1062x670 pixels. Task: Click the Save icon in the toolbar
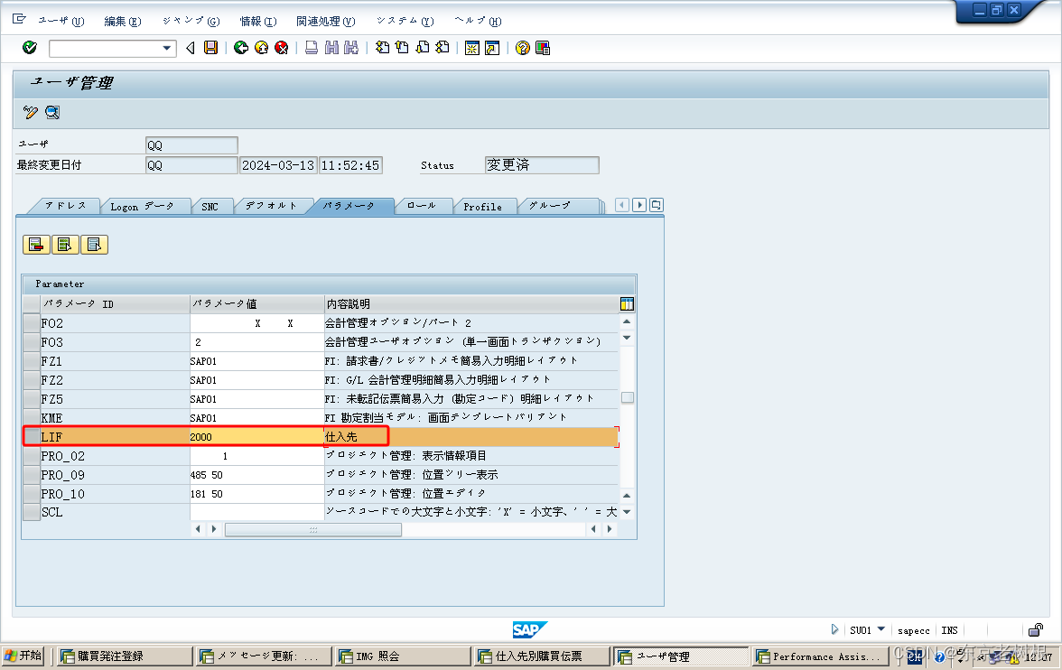[x=210, y=48]
